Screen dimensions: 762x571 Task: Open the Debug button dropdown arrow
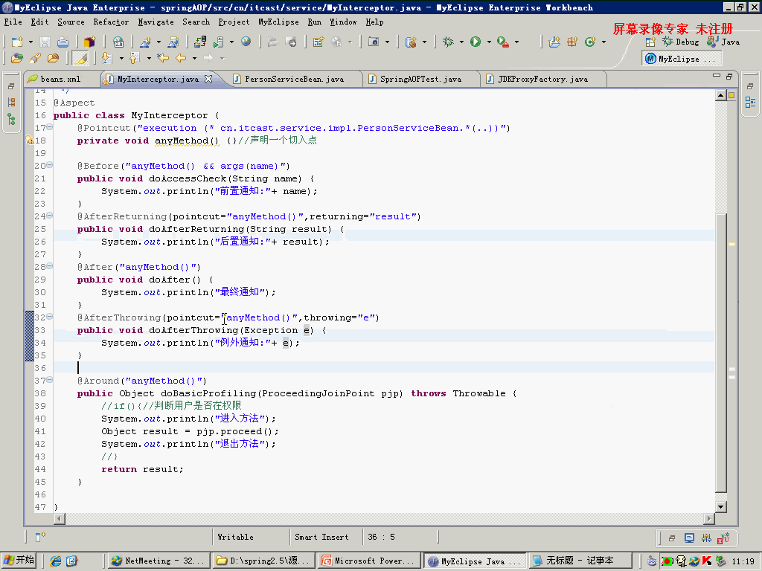tap(461, 42)
